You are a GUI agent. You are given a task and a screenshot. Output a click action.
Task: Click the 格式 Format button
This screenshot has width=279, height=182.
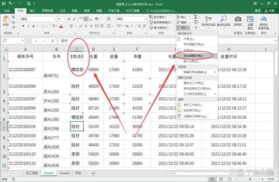[183, 27]
